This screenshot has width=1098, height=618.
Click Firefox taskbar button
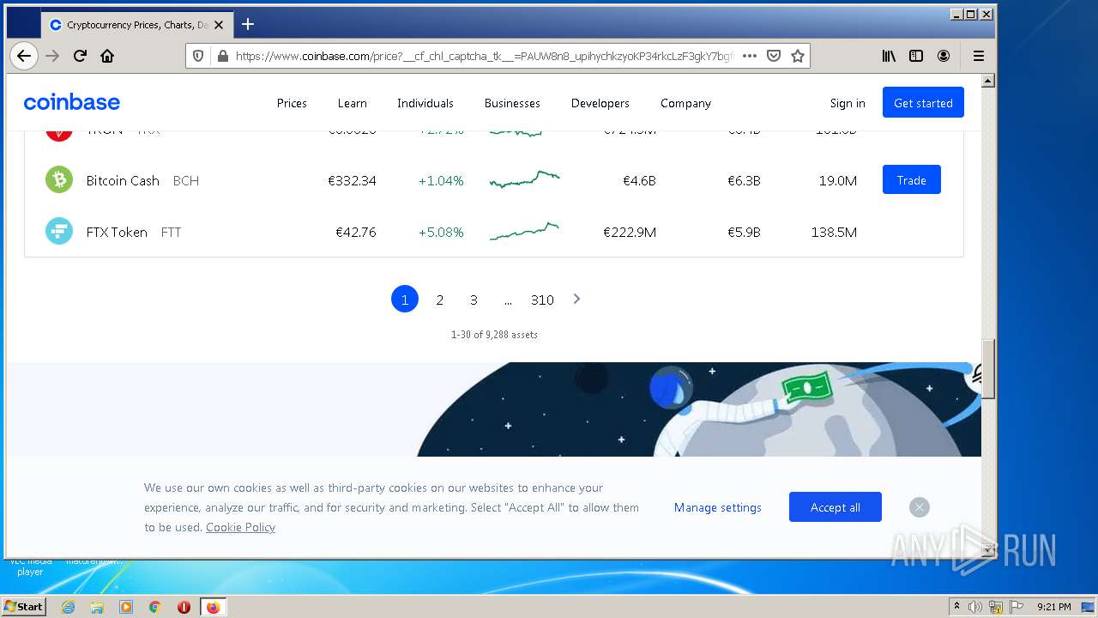click(213, 607)
